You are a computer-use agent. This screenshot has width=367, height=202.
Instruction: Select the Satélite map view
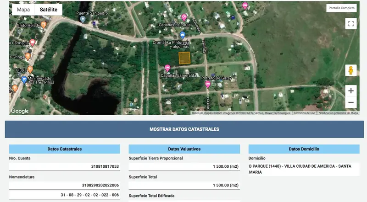(49, 10)
